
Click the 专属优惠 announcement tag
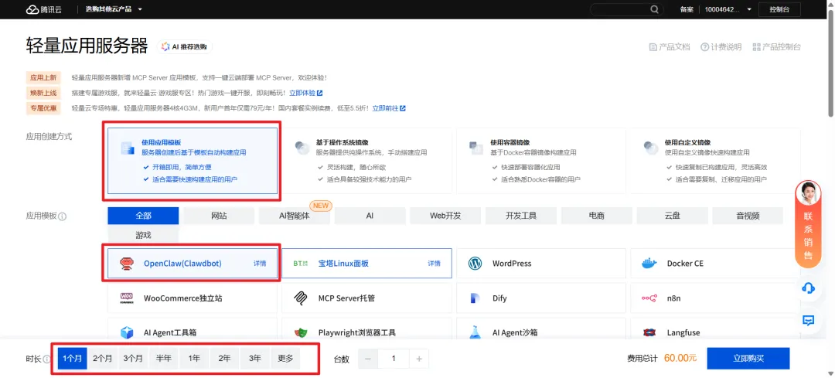point(43,108)
